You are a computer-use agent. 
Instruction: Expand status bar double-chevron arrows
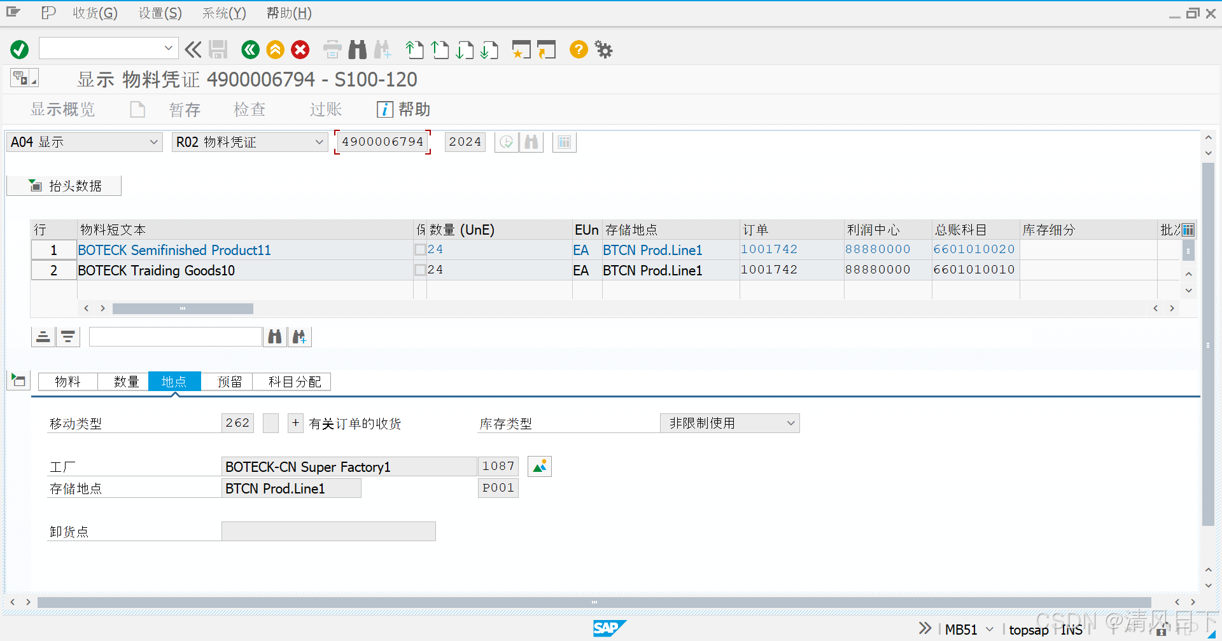pyautogui.click(x=925, y=628)
